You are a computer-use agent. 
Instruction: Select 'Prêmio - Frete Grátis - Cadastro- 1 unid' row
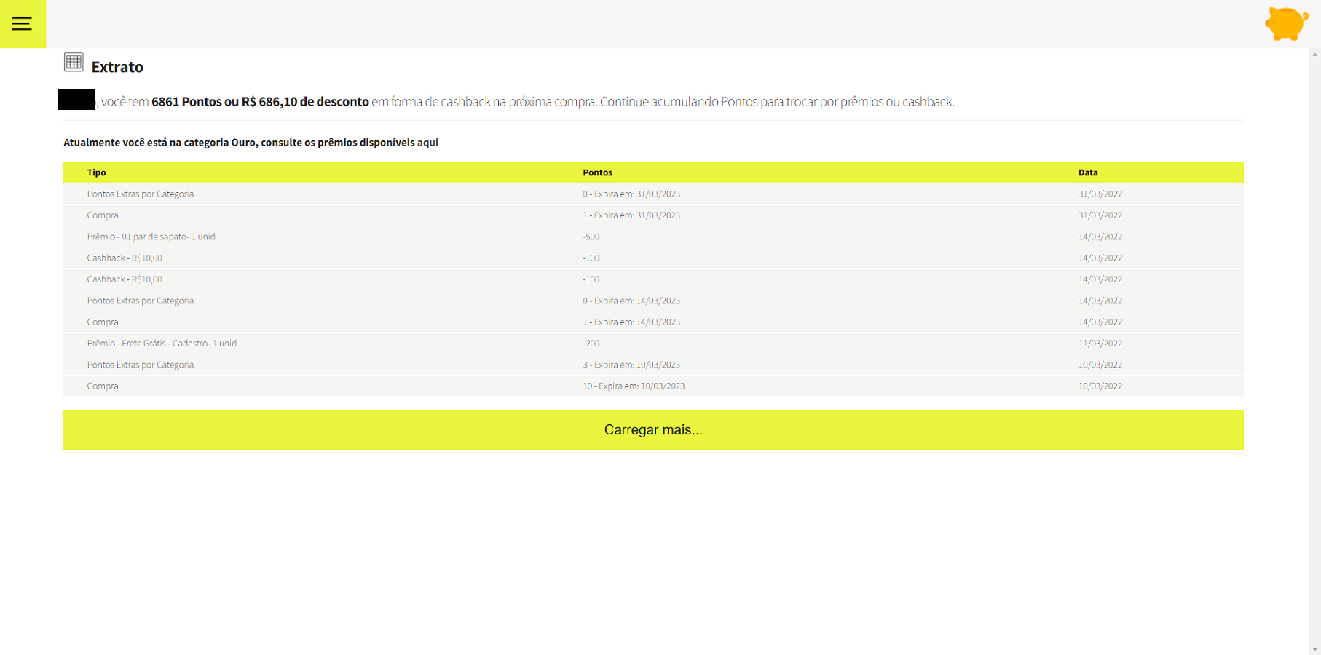point(653,344)
